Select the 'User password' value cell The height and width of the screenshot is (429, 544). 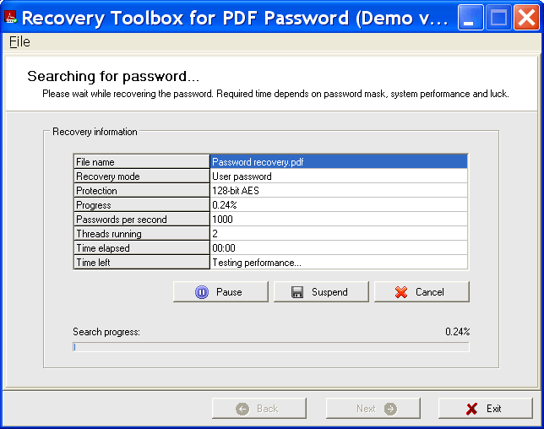pos(339,176)
